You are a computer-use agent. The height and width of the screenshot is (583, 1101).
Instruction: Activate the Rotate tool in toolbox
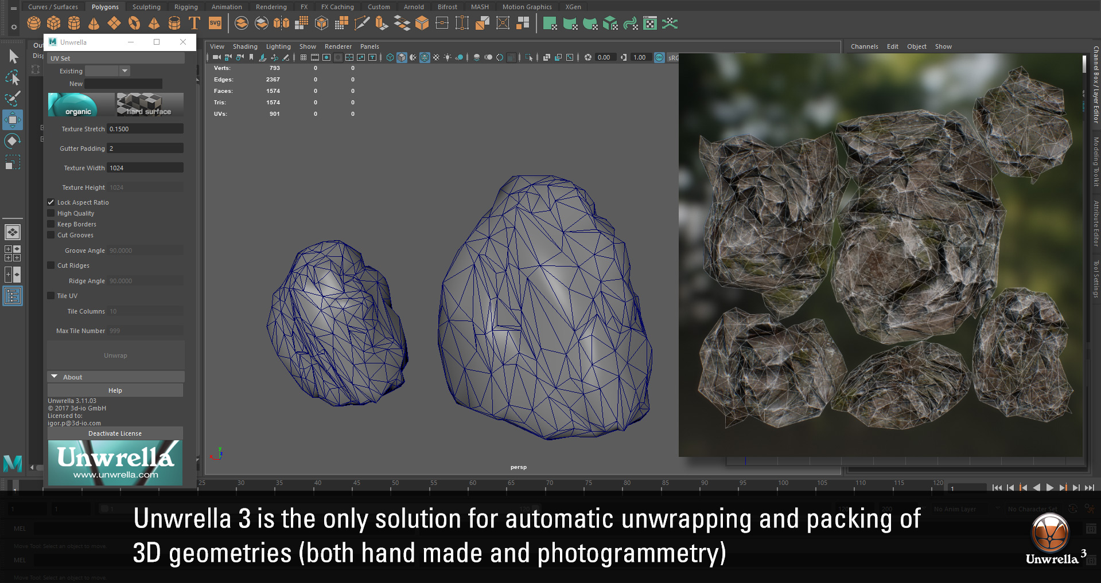point(13,141)
